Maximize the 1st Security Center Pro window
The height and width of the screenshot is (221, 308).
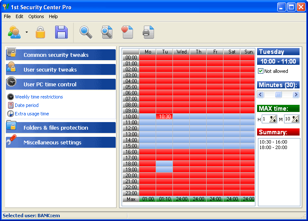(291, 7)
